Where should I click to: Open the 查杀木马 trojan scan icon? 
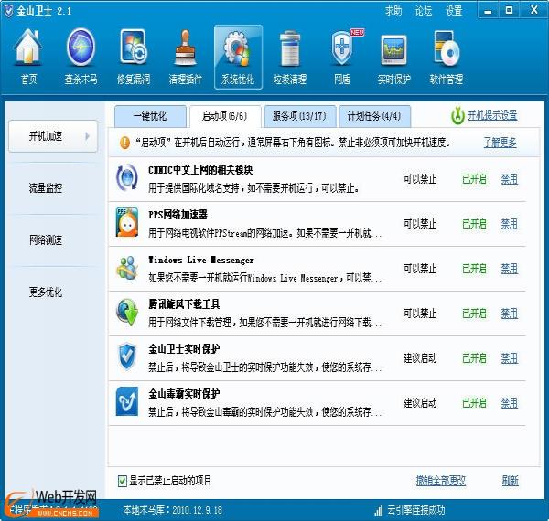81,57
